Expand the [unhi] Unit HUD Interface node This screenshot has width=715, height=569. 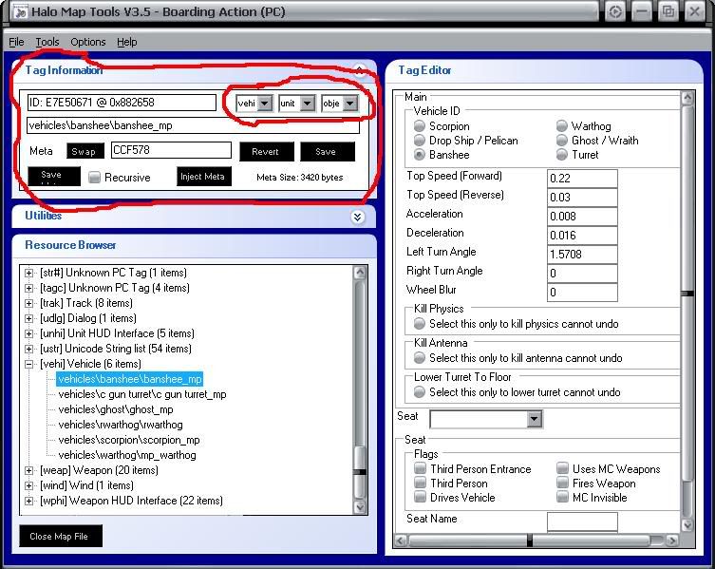tap(28, 333)
